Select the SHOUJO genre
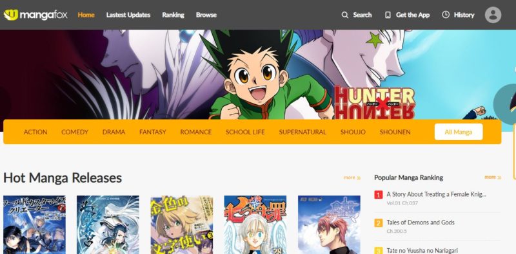Viewport: 516px width, 254px height. click(353, 132)
